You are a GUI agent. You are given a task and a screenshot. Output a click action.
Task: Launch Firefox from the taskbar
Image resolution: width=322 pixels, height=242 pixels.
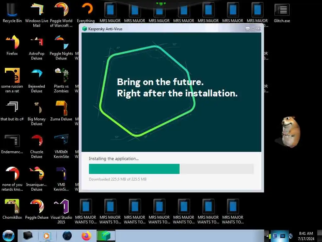point(86,236)
